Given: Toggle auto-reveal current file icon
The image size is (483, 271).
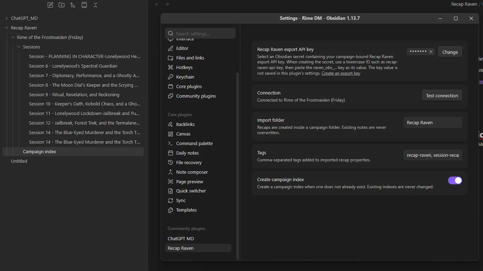Looking at the screenshot, I should point(84,5).
